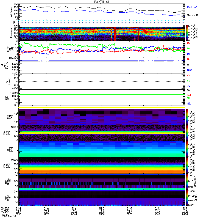Click the ESA ion spectrogram panel

tap(102, 133)
